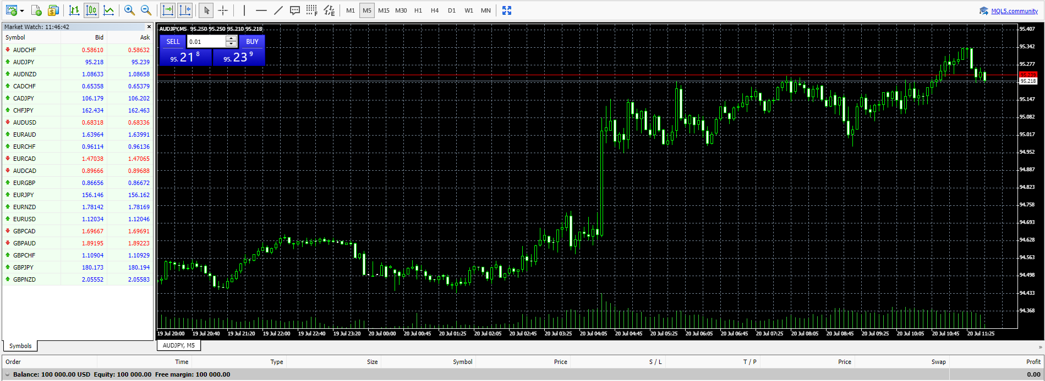Image resolution: width=1045 pixels, height=381 pixels.
Task: Switch to line chart display
Action: (108, 10)
